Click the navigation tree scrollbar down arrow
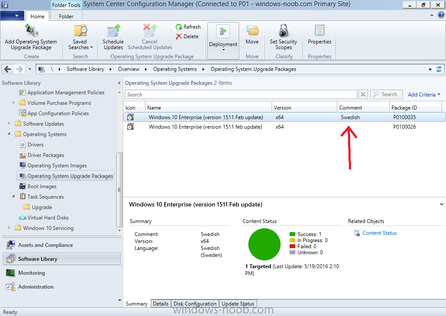The image size is (446, 316). click(119, 230)
